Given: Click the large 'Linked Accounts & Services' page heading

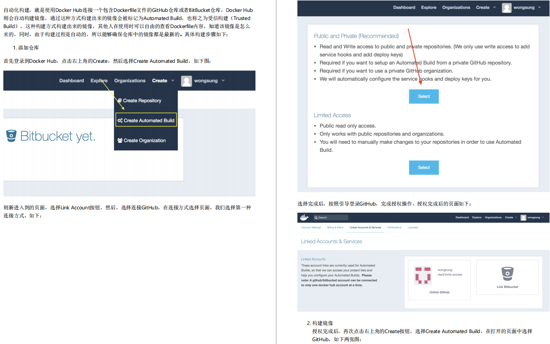Looking at the screenshot, I should point(331,241).
